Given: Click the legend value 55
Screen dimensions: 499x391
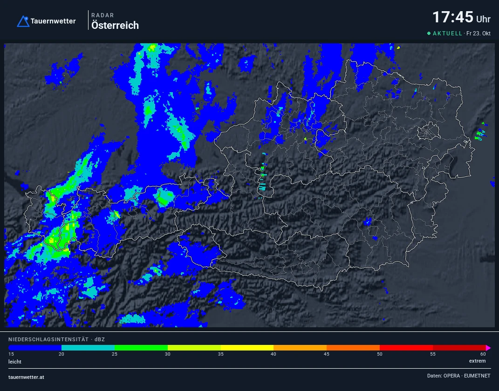Looking at the screenshot, I should point(433,354).
